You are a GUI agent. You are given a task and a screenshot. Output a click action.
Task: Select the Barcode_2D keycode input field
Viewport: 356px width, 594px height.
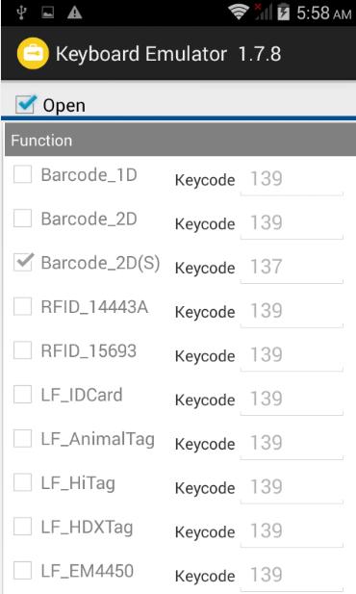(292, 223)
